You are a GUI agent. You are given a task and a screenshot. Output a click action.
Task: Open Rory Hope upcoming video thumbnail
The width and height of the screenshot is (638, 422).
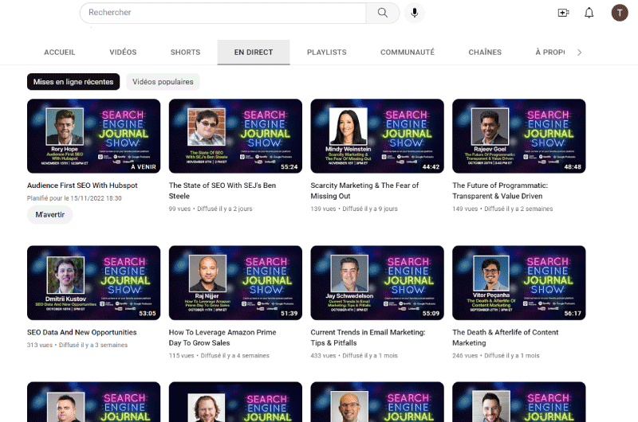coord(93,136)
